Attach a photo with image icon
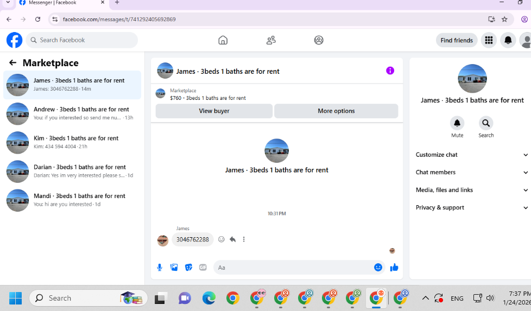This screenshot has height=311, width=531. (174, 268)
